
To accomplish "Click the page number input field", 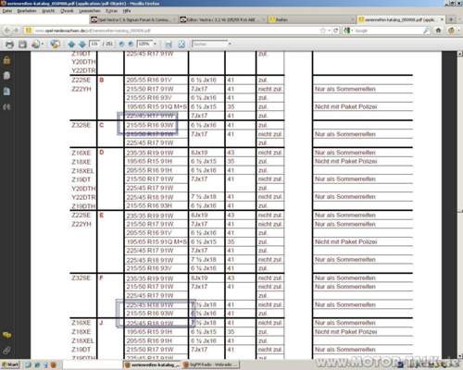I will coord(94,43).
